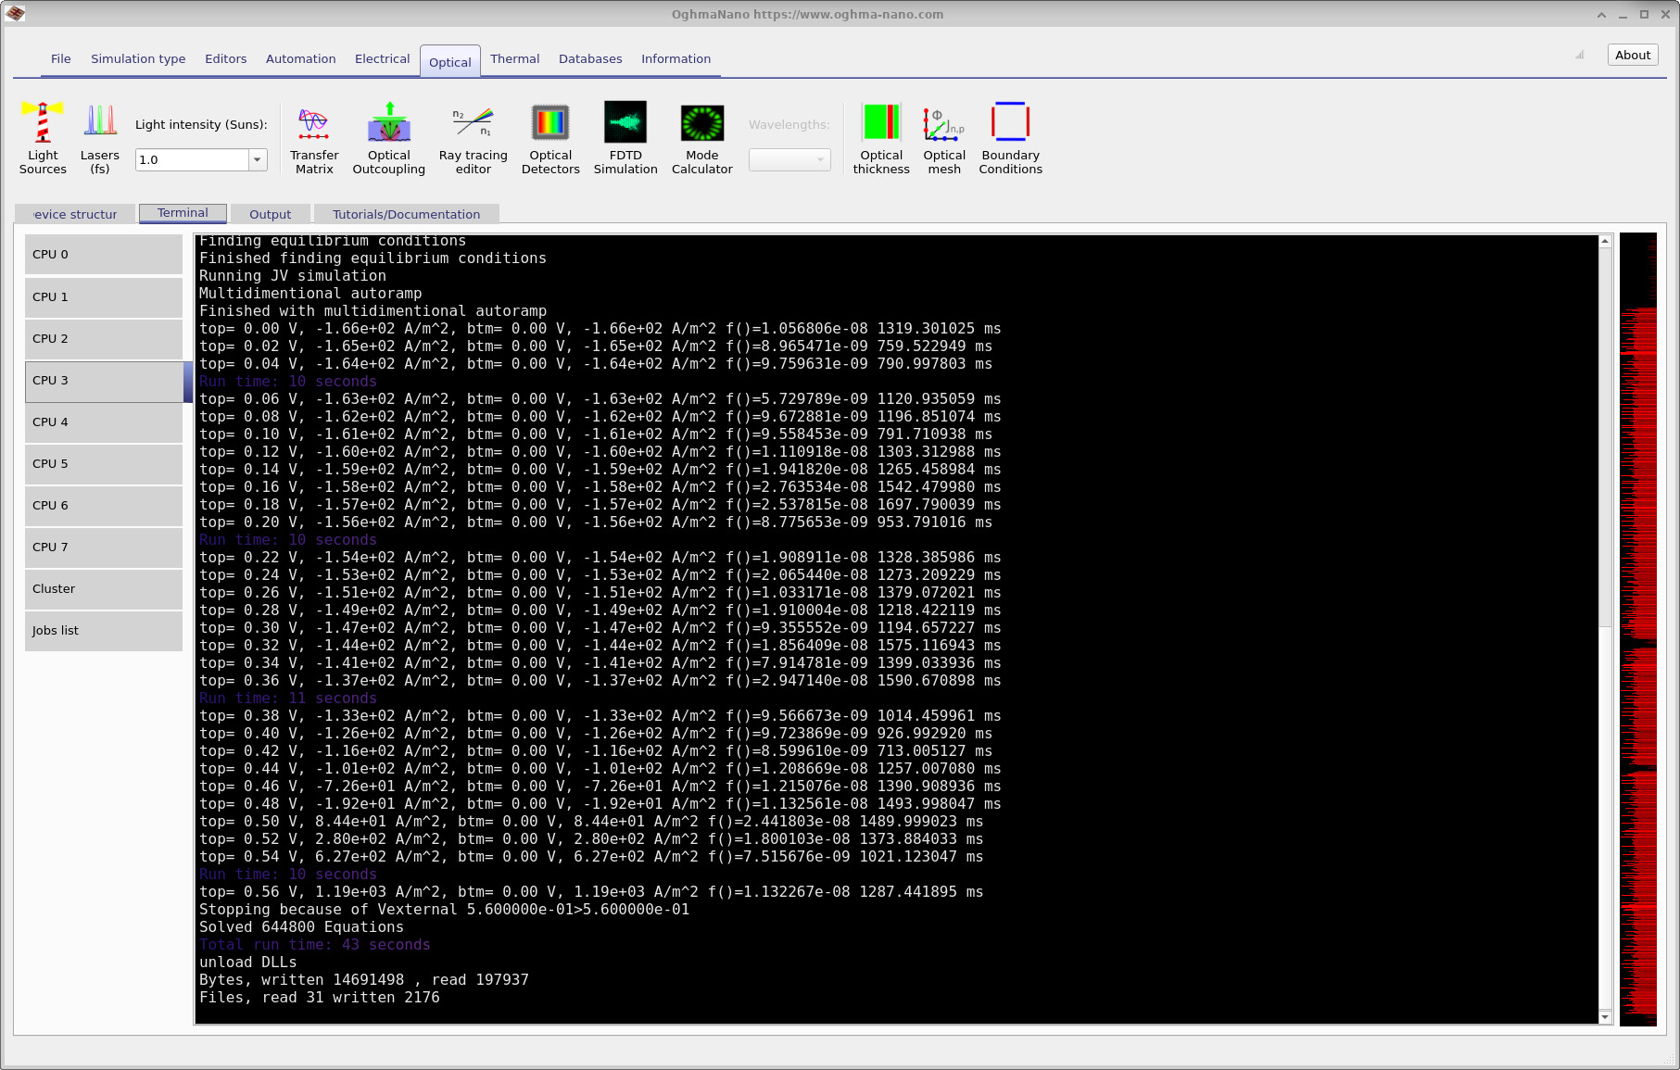The height and width of the screenshot is (1070, 1680).
Task: Select the CPU 5 terminal
Action: click(103, 464)
